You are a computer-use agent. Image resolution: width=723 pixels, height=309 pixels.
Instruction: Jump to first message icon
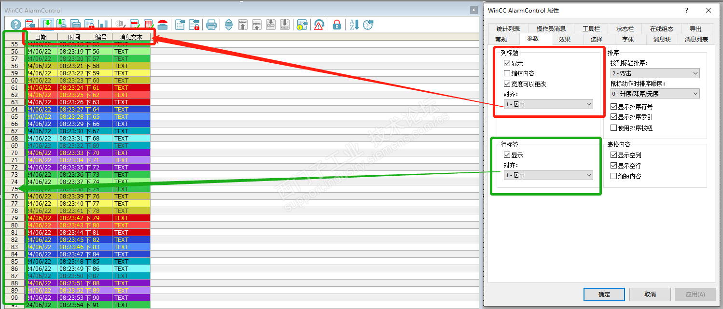[243, 25]
